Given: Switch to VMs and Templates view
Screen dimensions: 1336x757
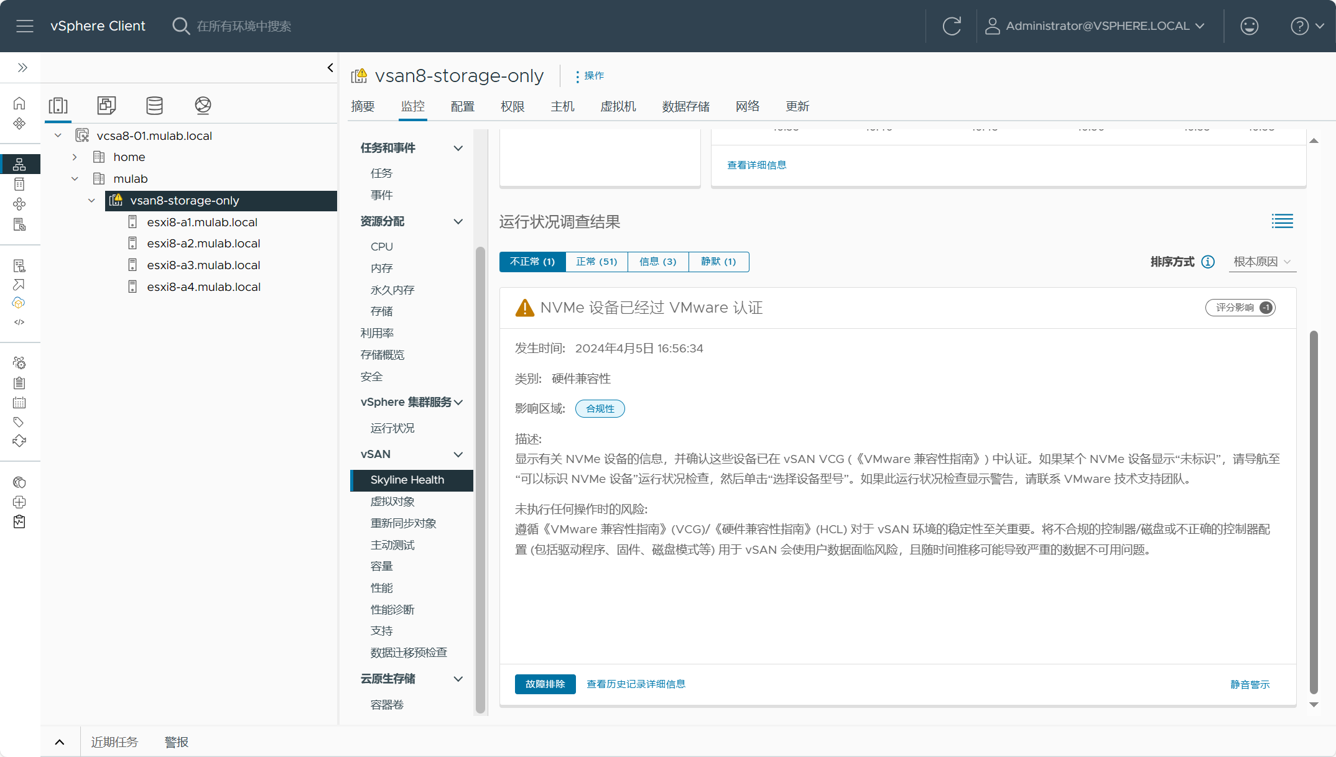Looking at the screenshot, I should pos(106,105).
